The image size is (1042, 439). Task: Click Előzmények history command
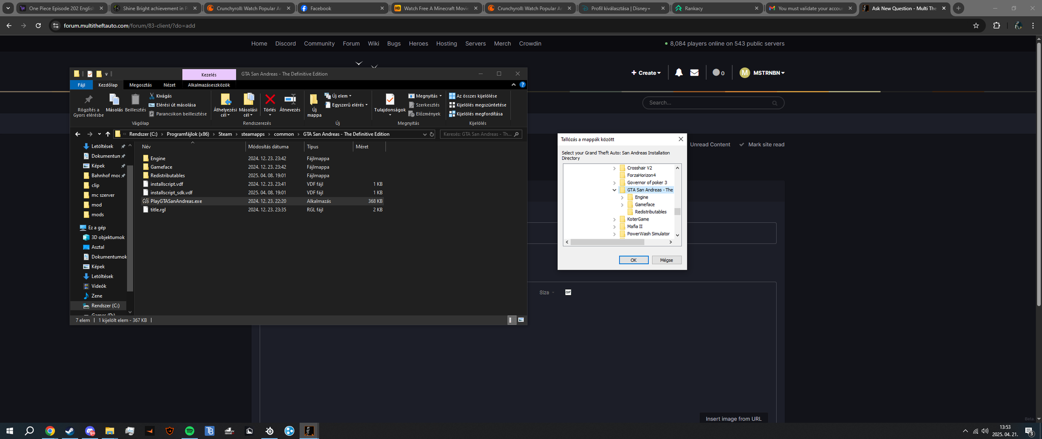[424, 114]
